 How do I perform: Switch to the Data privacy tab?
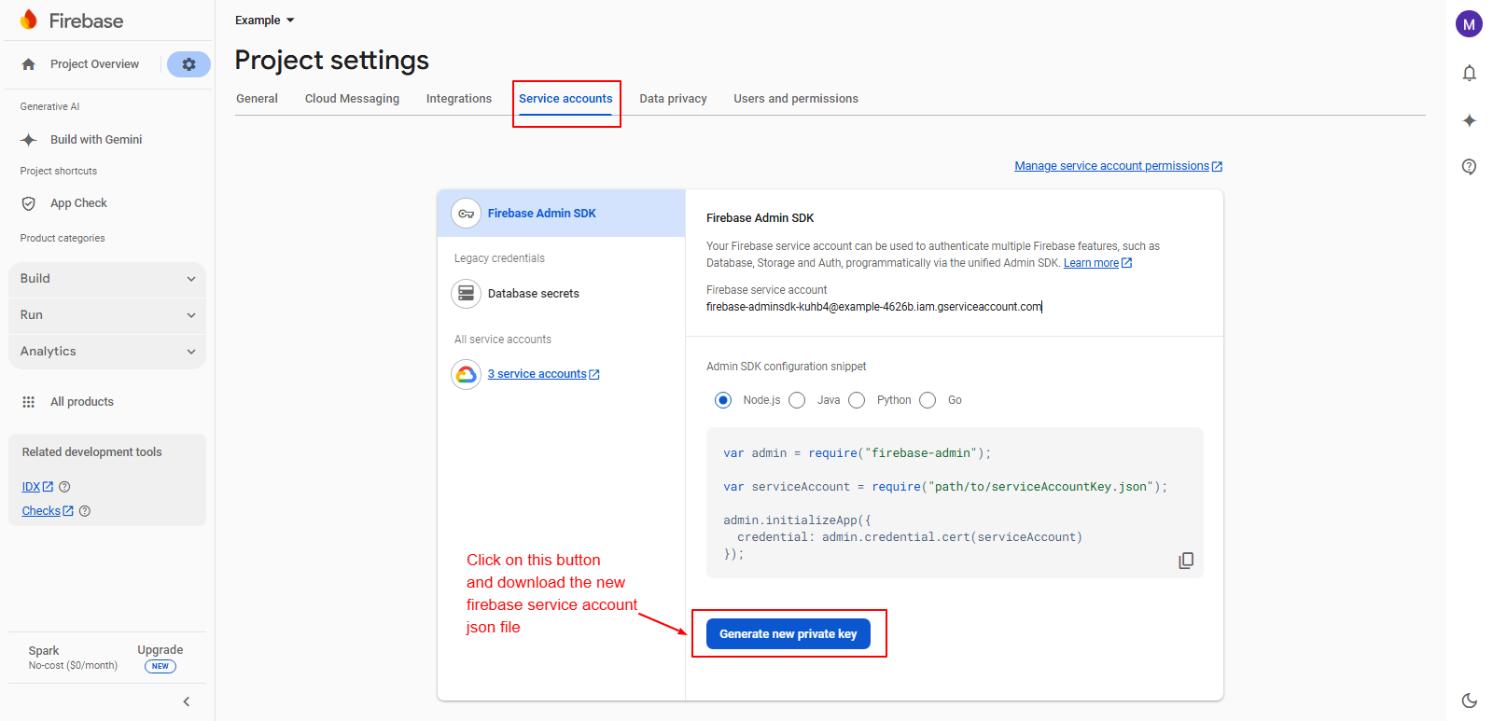tap(673, 99)
